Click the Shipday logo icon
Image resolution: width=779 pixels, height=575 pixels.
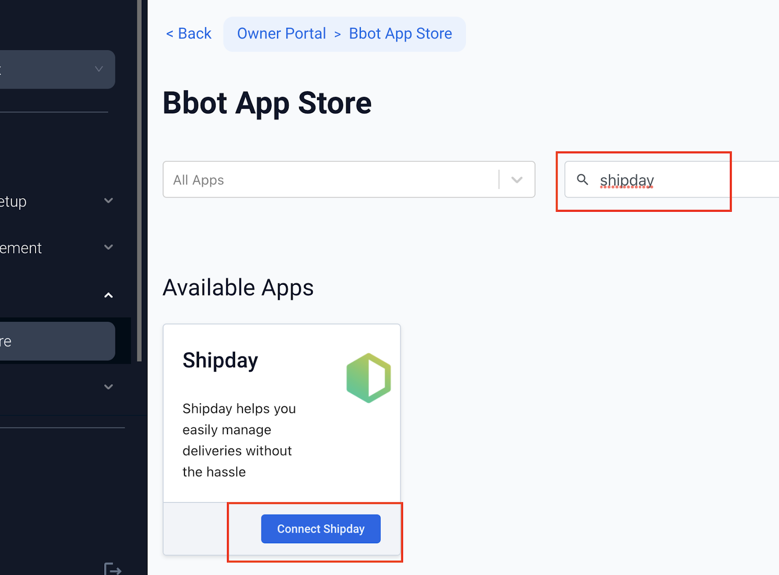pyautogui.click(x=369, y=378)
